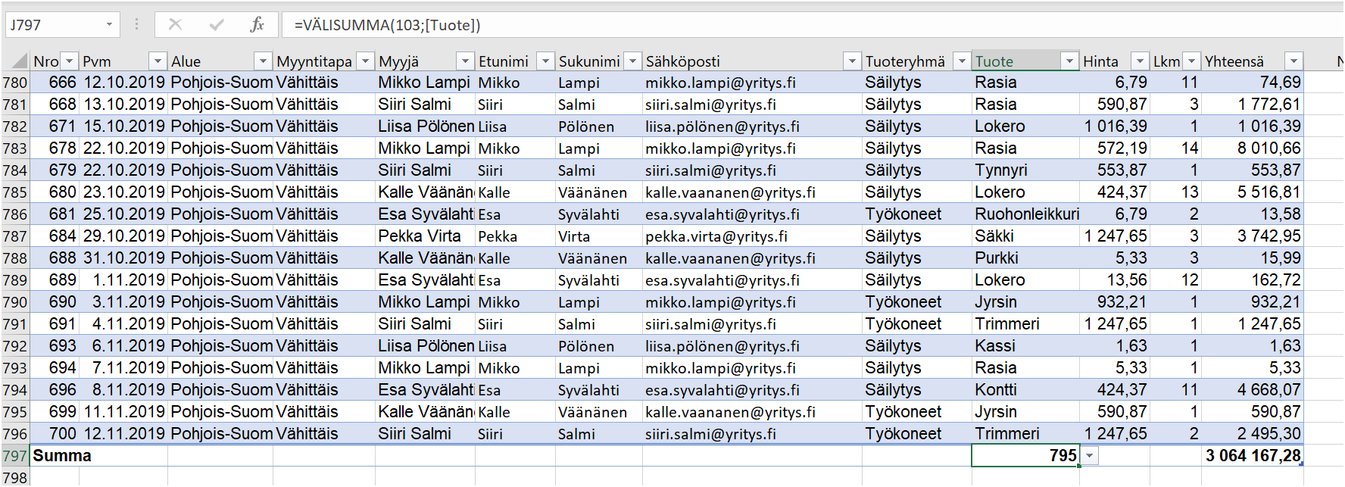Select the Nro cell 700
1345x487 pixels.
point(55,434)
